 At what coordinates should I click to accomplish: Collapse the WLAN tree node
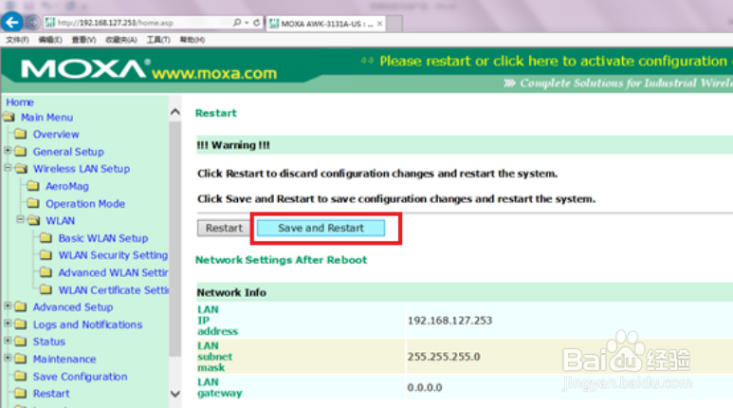tap(20, 219)
